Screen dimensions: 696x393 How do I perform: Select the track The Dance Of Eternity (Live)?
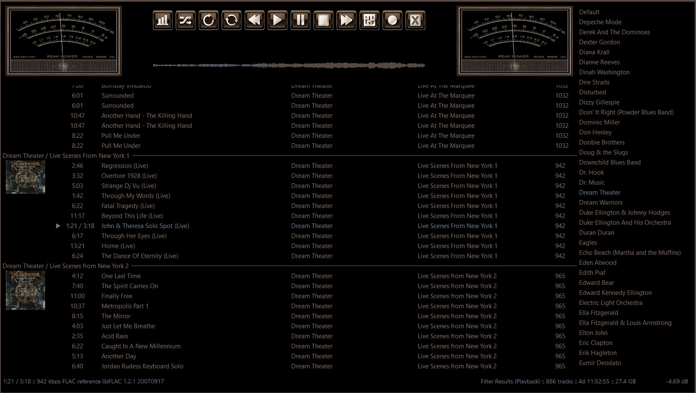(140, 256)
